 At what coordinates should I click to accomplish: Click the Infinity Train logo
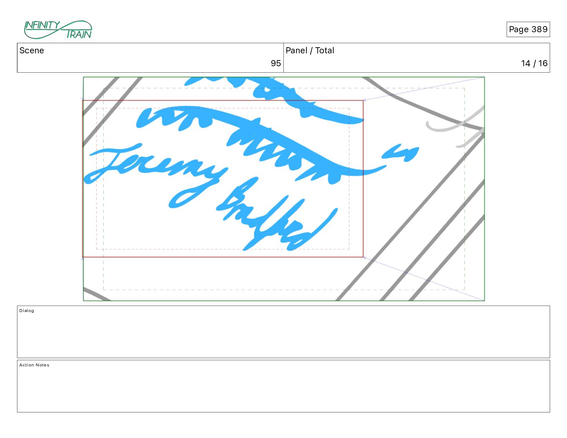58,30
